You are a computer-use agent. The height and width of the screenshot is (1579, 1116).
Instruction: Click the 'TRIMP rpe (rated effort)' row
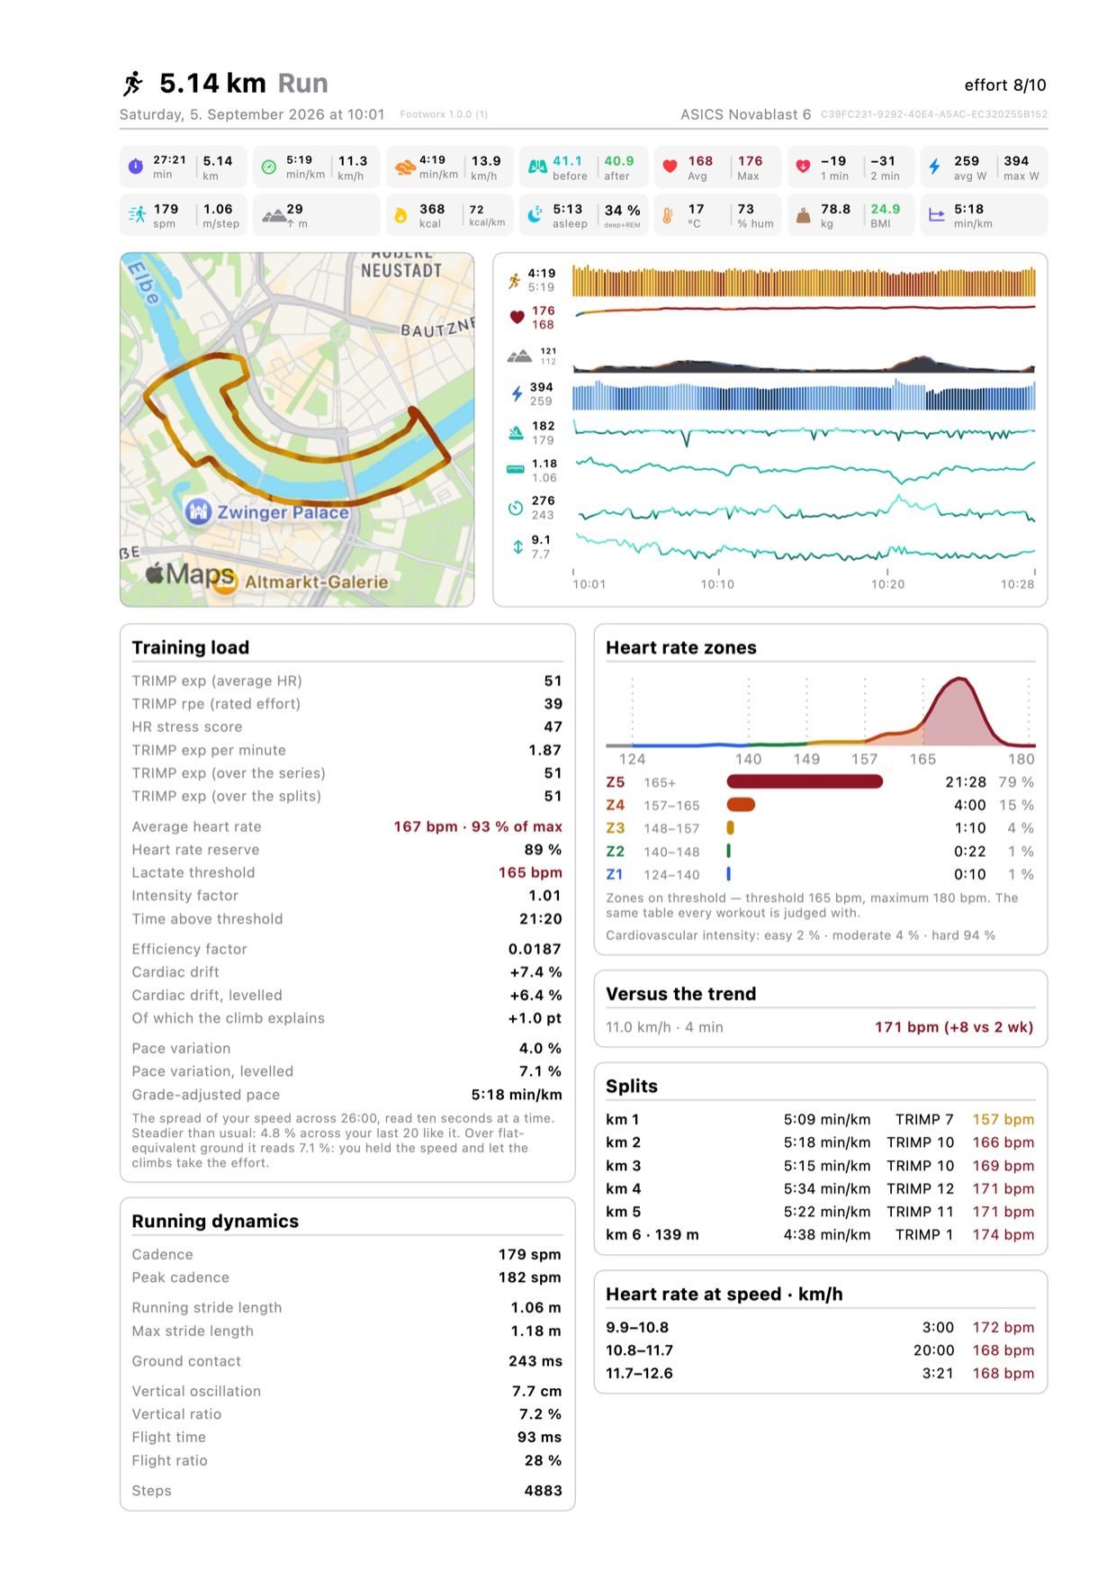pyautogui.click(x=346, y=704)
